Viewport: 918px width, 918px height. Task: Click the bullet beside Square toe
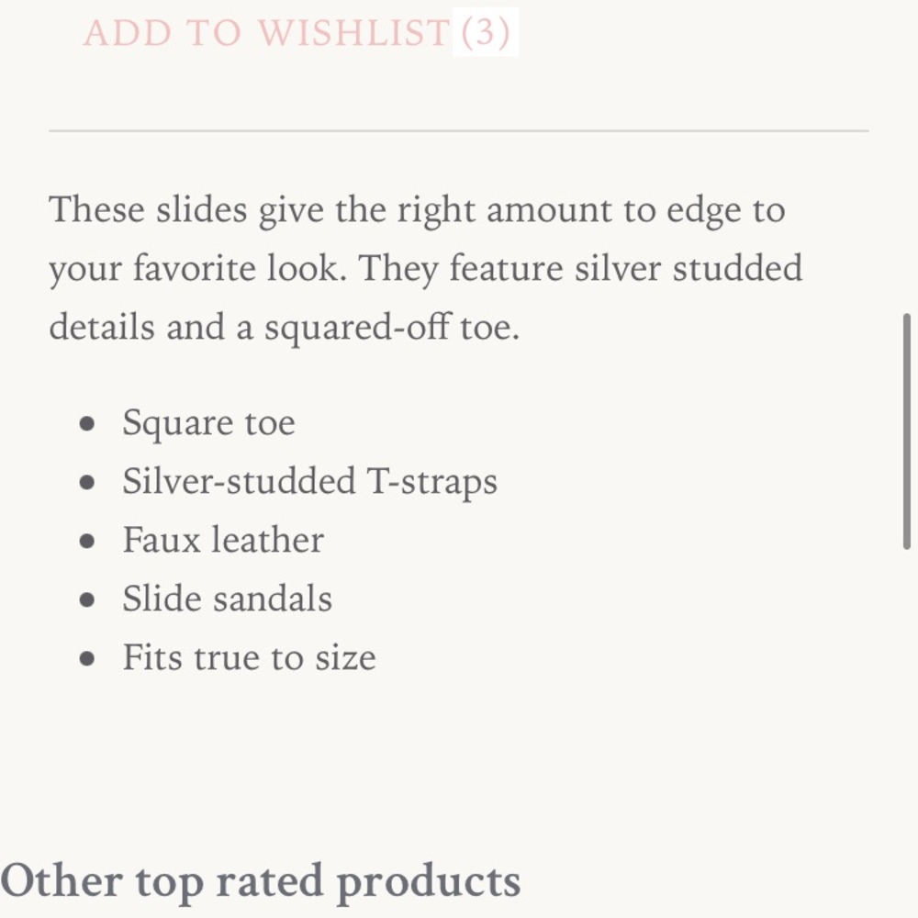click(88, 424)
